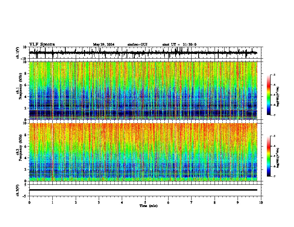Viewport: 294px width, 227px height.
Task: Click time axis tick label "7"
Action: pos(192,203)
